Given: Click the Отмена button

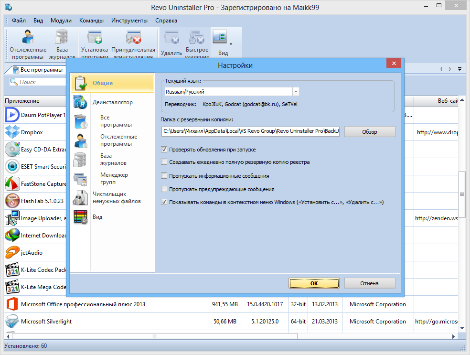Looking at the screenshot, I should click(370, 283).
